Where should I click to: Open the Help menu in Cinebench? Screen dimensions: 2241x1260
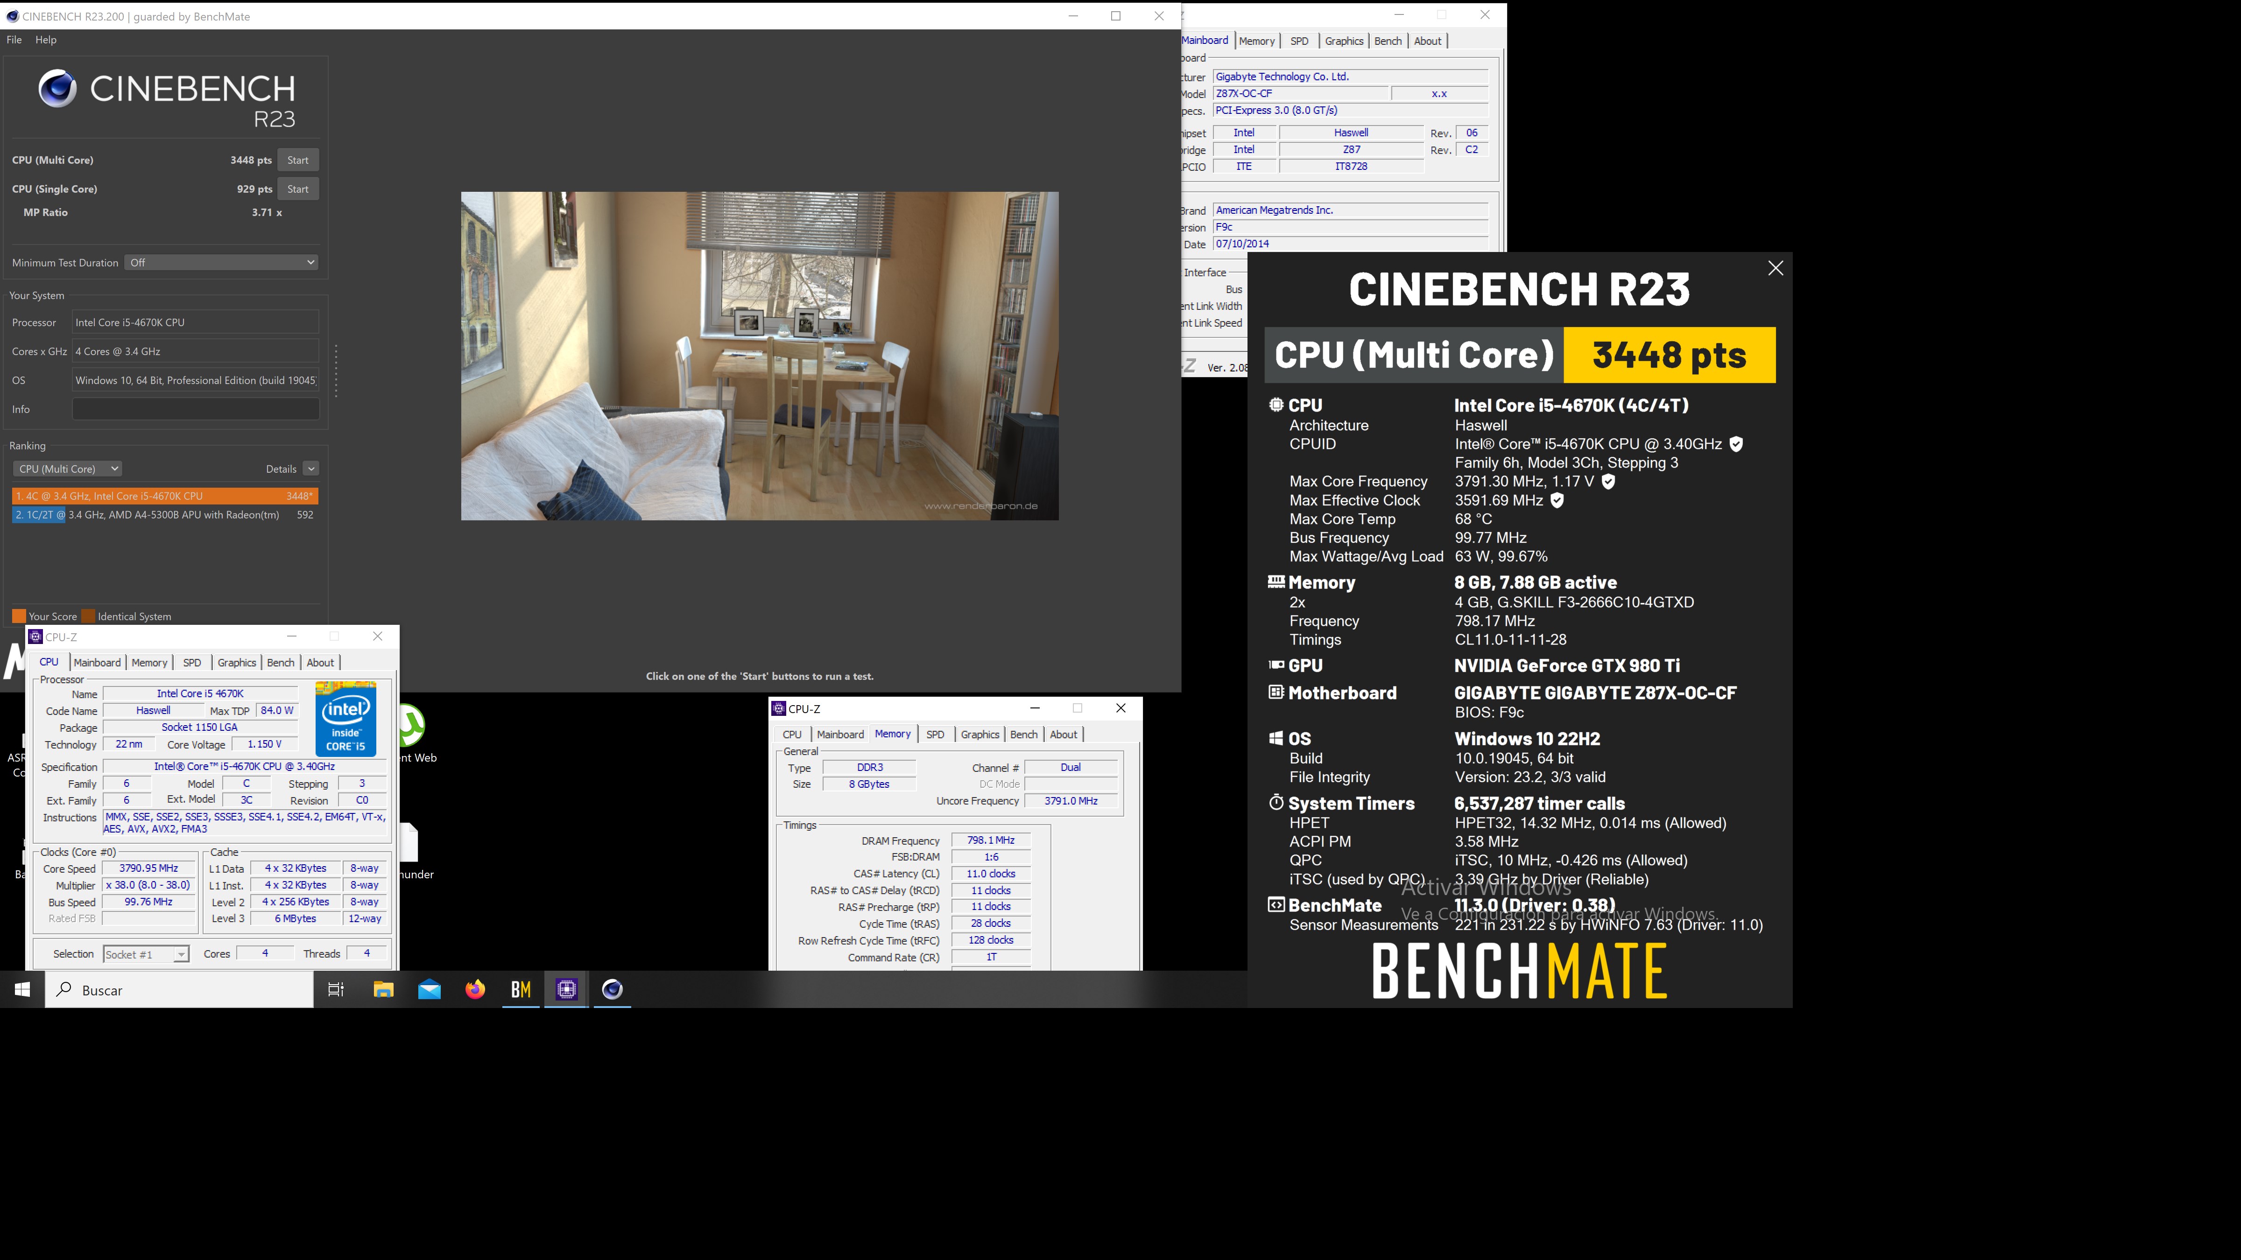(x=46, y=40)
